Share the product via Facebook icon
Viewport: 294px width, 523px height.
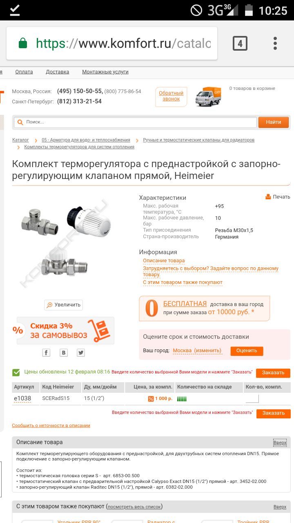pos(46,353)
